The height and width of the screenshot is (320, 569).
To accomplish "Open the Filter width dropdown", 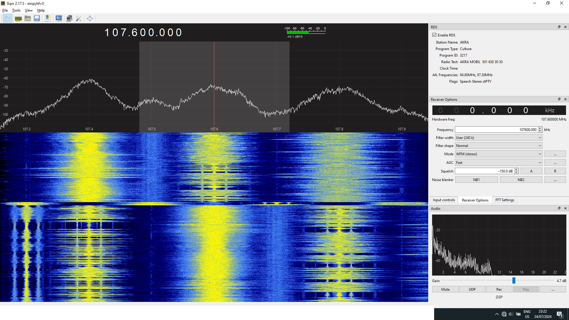I will point(499,138).
